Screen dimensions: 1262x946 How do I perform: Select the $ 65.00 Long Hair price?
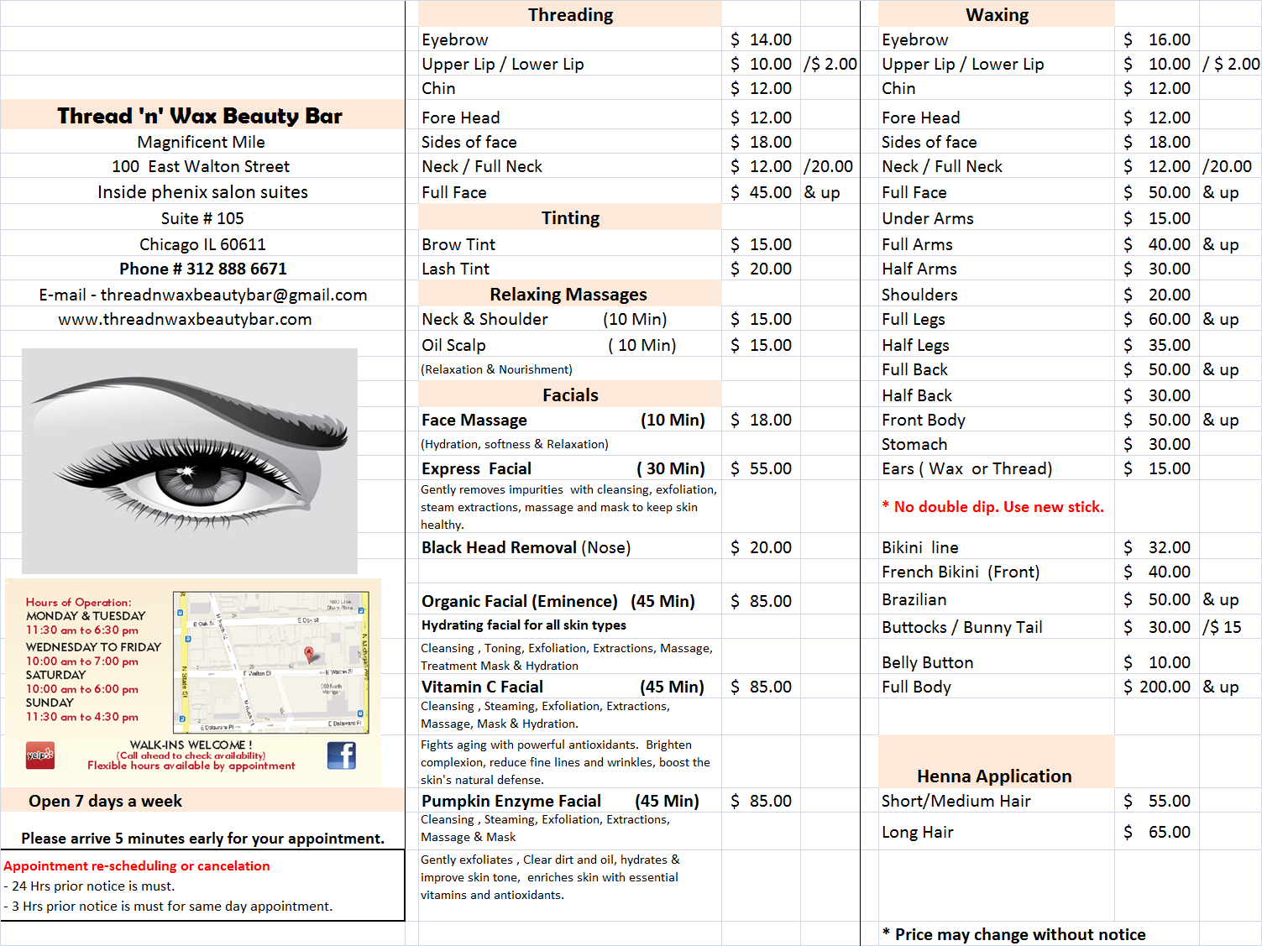(x=1157, y=832)
